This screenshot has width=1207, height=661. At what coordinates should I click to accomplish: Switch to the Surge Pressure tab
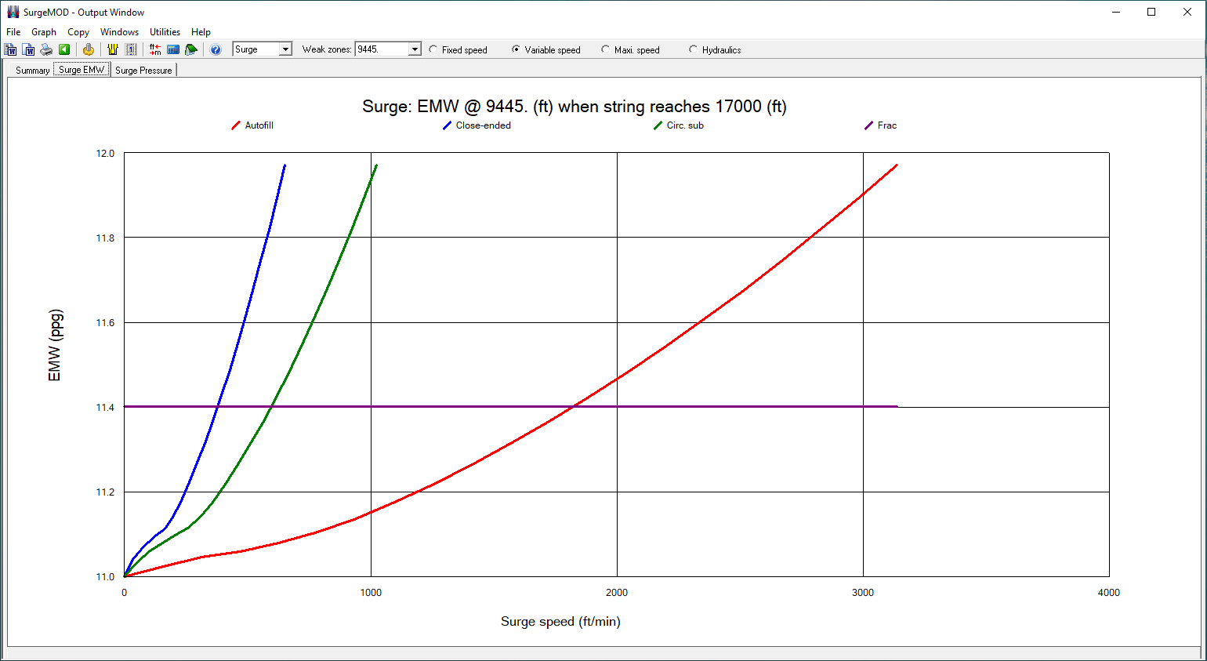(x=143, y=70)
